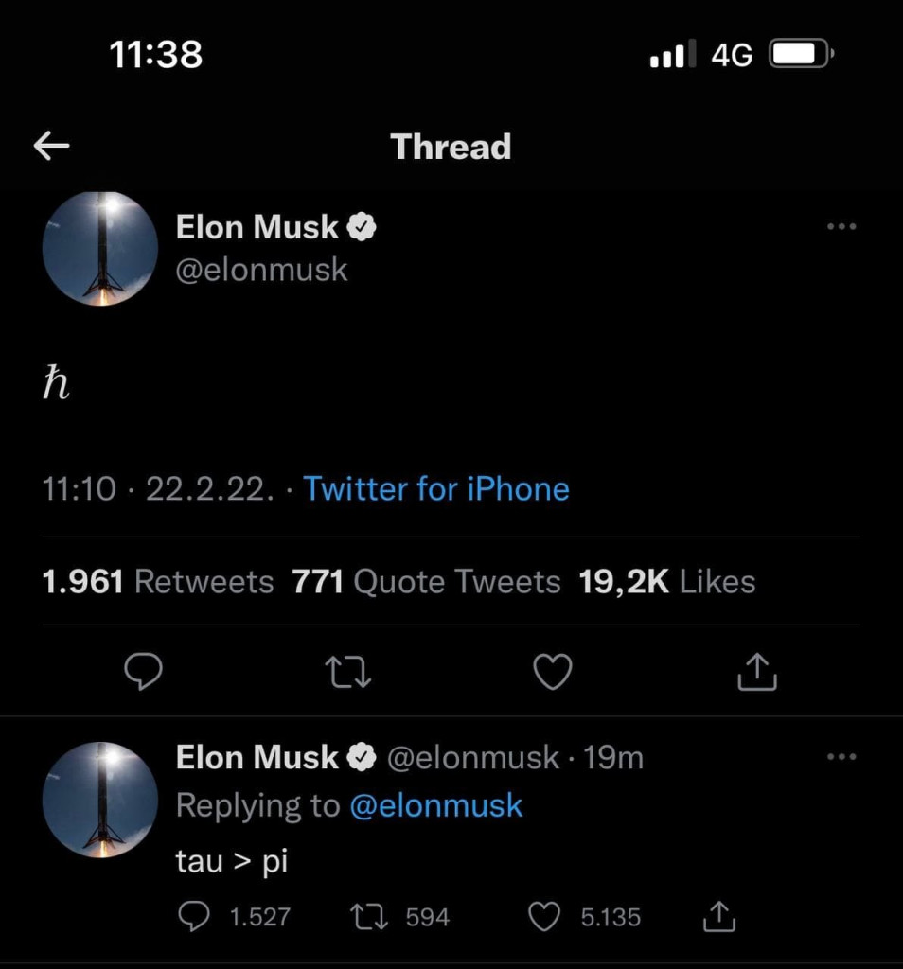Screen dimensions: 903x969
Task: Share the tau > pi reply
Action: (719, 916)
